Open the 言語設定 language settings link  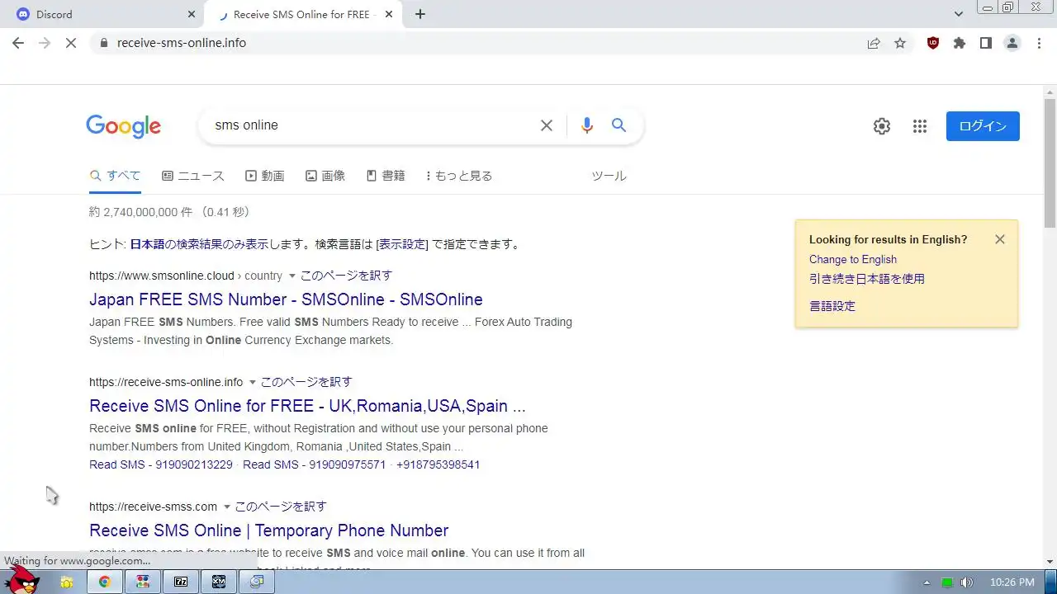click(832, 306)
